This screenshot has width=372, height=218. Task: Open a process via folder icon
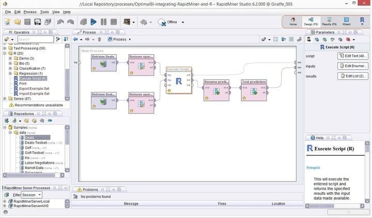click(x=18, y=22)
